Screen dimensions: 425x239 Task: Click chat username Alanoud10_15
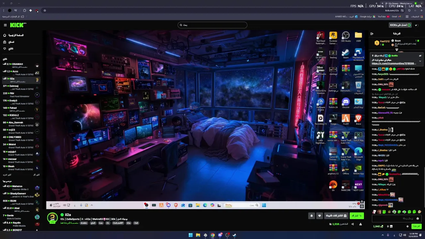(x=385, y=113)
